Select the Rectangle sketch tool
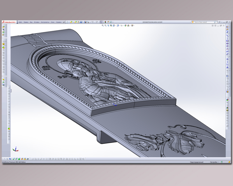This screenshot has width=233, height=186. (x=227, y=41)
